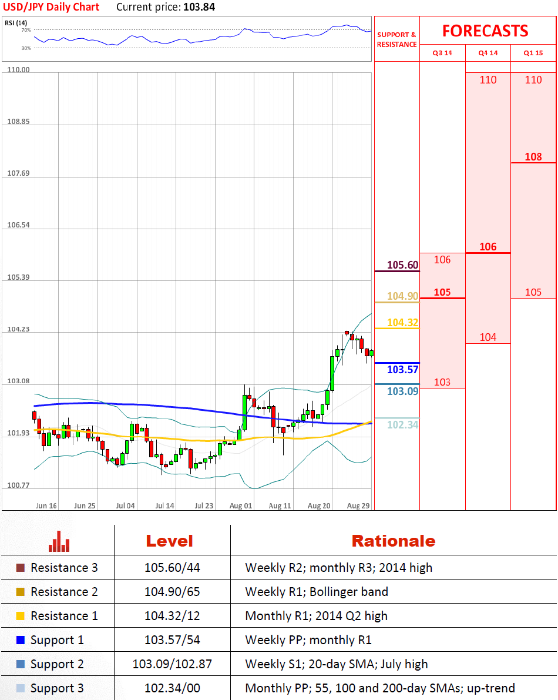Click the Support 1 row label
The width and height of the screenshot is (558, 700).
tap(57, 640)
